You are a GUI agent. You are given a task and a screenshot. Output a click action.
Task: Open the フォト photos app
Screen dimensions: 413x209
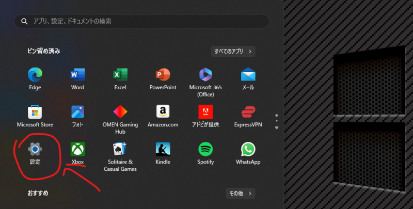(78, 112)
